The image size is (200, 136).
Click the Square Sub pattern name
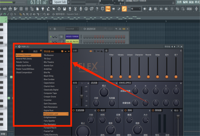coord(60,2)
